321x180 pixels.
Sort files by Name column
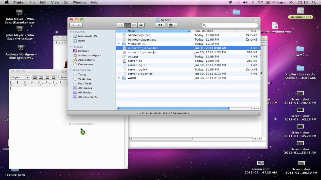153,31
